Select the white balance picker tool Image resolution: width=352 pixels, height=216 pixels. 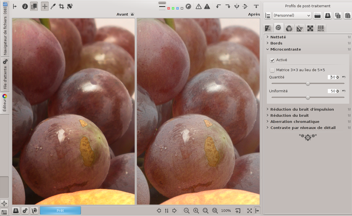[53, 6]
